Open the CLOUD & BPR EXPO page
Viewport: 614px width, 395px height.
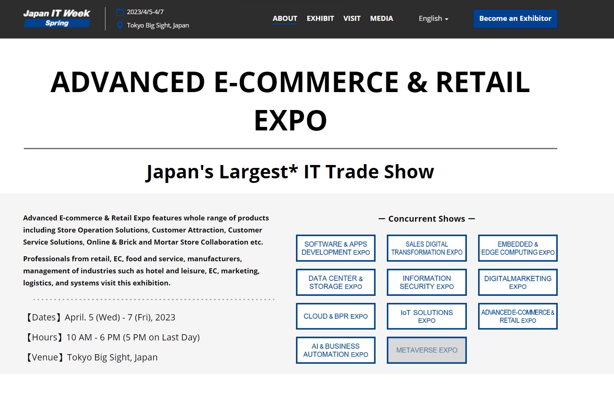coord(336,316)
